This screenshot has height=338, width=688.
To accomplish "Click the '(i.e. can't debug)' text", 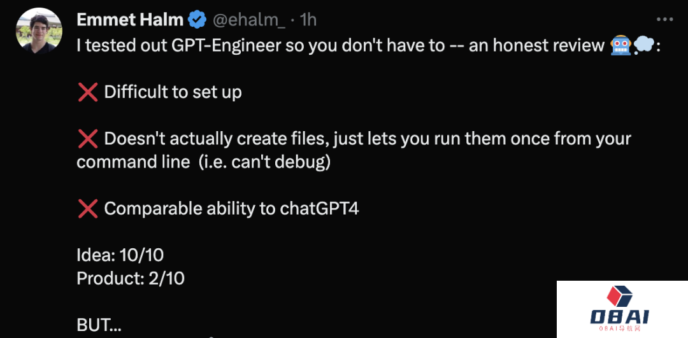I will click(x=264, y=162).
